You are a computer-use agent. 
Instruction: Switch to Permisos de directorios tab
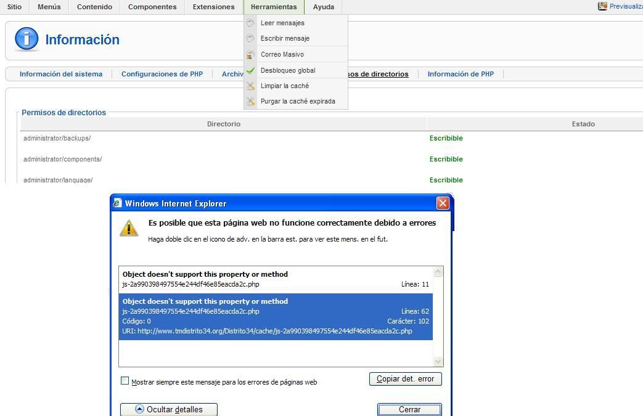point(378,74)
